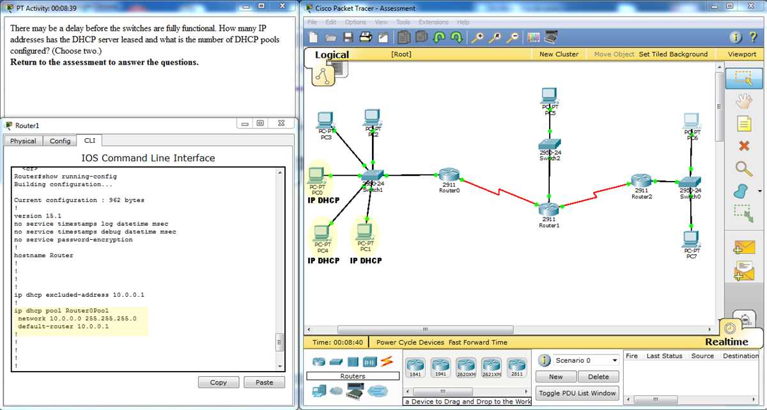Screen dimensions: 767x410
Task: Choose the Connections lightning bolt category
Action: pyautogui.click(x=387, y=361)
